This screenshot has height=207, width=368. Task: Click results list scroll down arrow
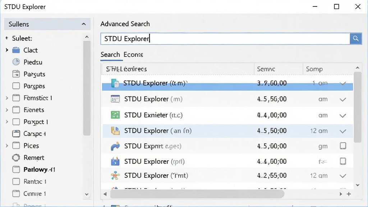tap(358, 185)
